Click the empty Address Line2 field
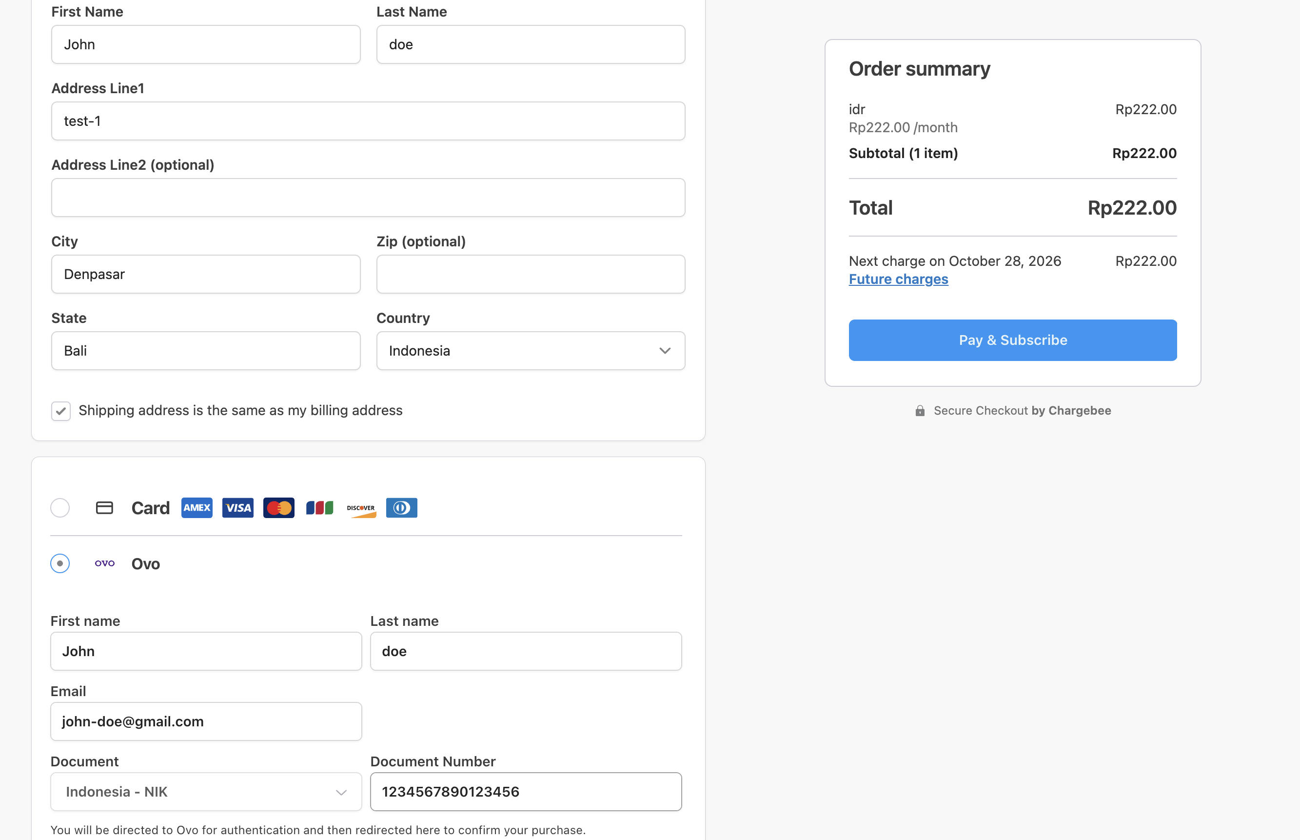This screenshot has width=1300, height=840. click(368, 198)
